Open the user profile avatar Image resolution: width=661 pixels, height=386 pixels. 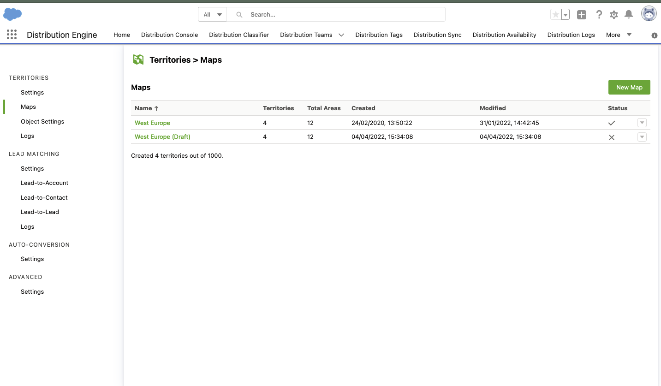click(649, 14)
